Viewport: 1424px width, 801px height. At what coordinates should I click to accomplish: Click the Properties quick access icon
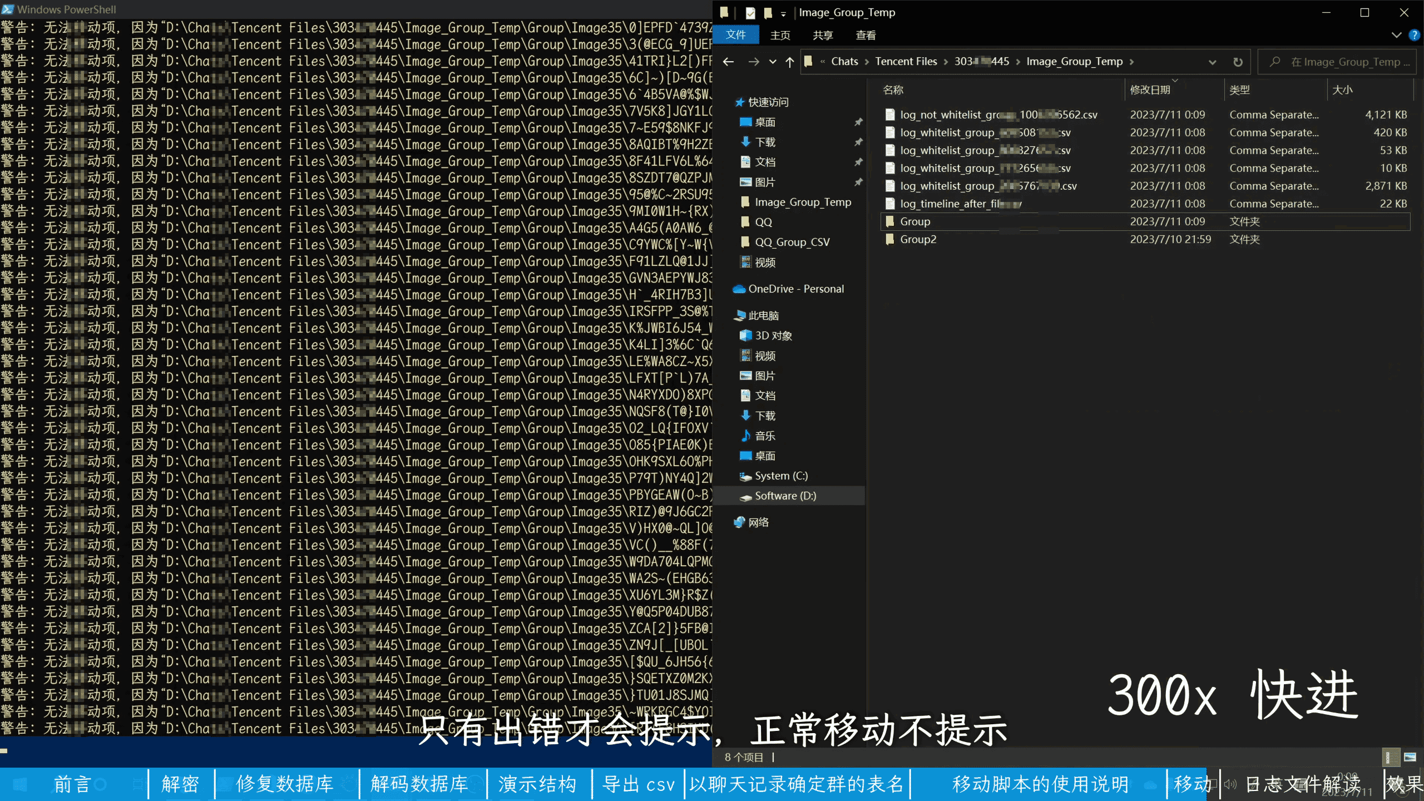750,13
